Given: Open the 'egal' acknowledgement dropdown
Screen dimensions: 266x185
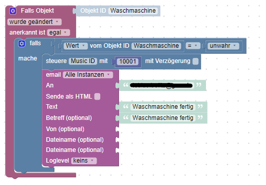Looking at the screenshot, I should point(58,33).
